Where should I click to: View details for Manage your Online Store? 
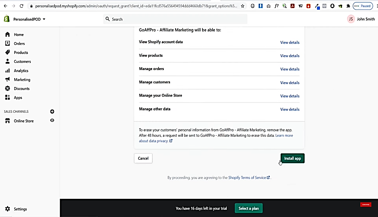coord(290,96)
